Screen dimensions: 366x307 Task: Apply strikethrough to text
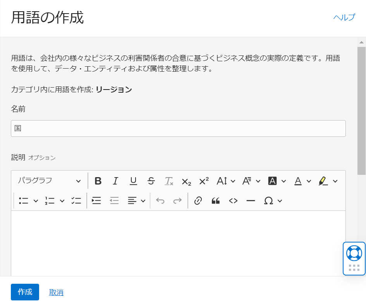(x=151, y=181)
